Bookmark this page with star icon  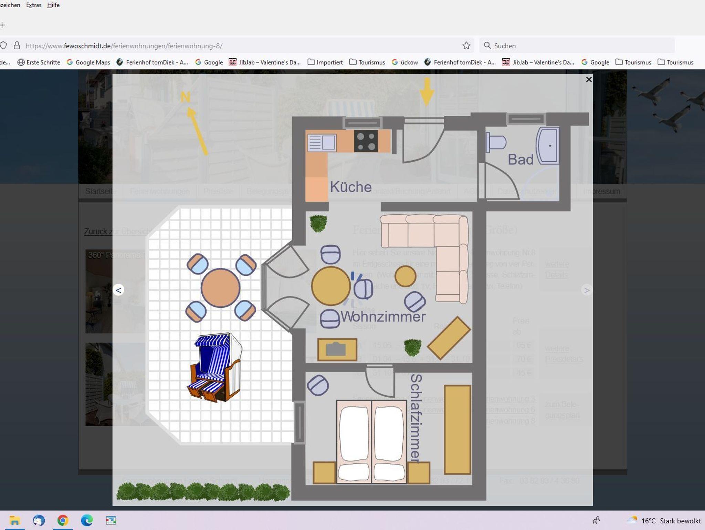[x=466, y=45]
